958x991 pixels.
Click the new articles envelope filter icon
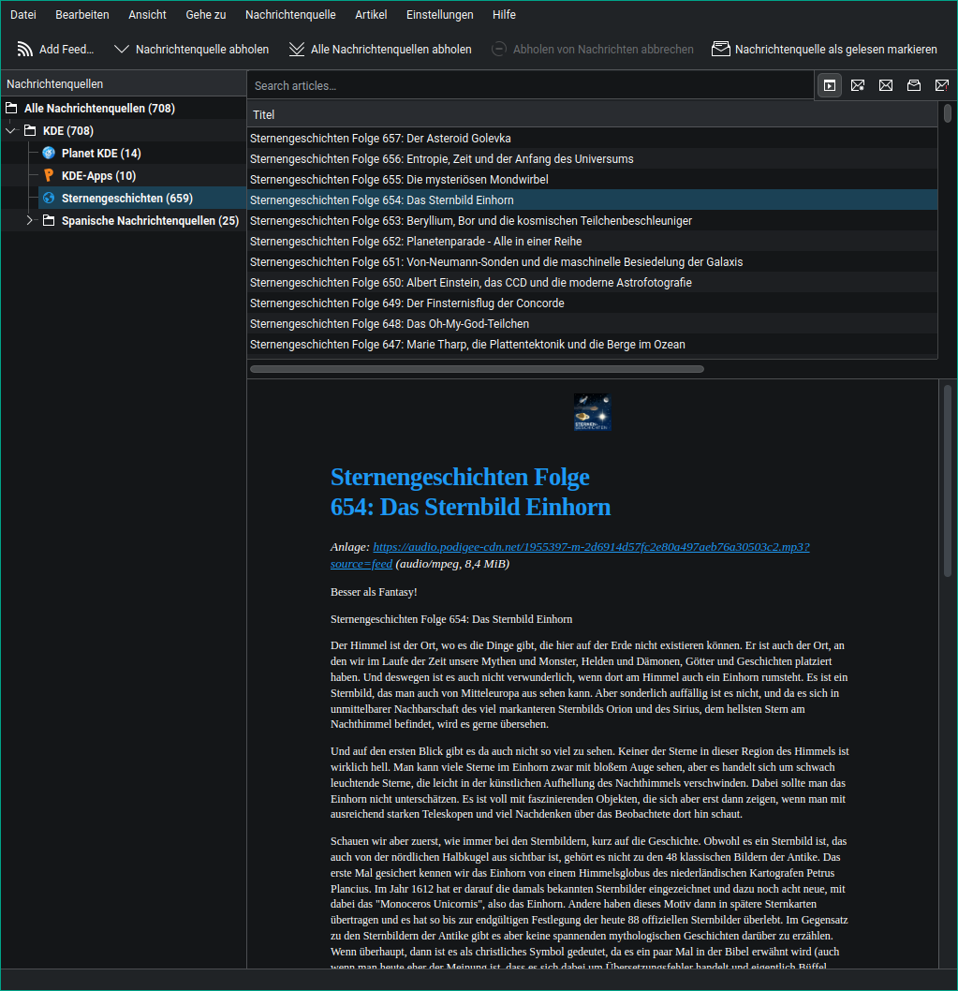tap(858, 85)
